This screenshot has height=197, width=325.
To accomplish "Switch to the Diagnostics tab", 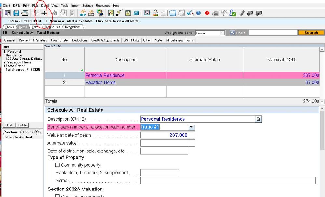I will [52, 27].
